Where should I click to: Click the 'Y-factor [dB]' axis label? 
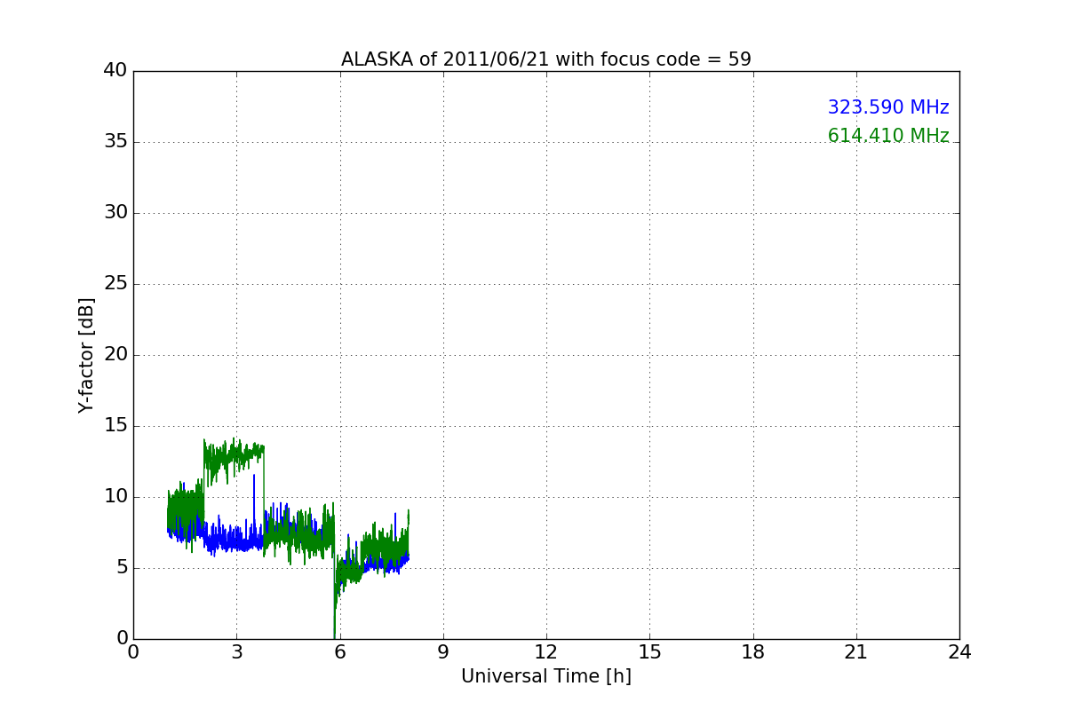point(86,355)
